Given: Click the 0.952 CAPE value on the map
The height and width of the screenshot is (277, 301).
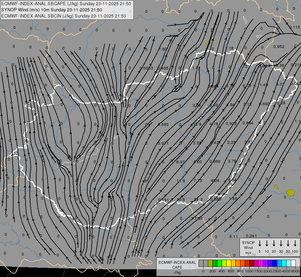Looking at the screenshot, I should [x=279, y=47].
